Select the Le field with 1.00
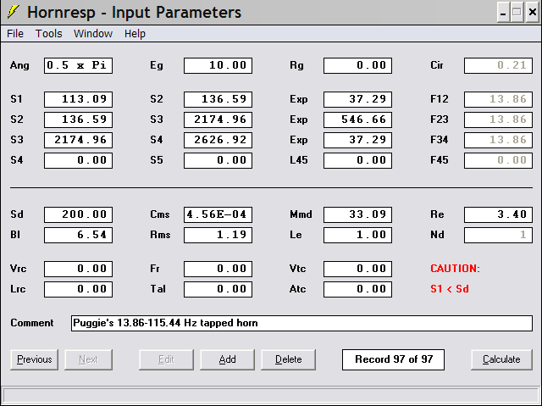Image resolution: width=542 pixels, height=406 pixels. click(x=357, y=235)
